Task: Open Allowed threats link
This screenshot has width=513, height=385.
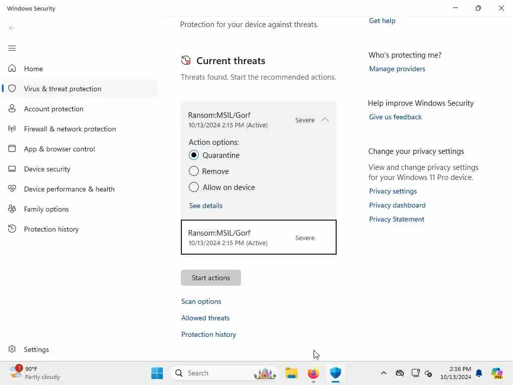Action: coord(205,318)
